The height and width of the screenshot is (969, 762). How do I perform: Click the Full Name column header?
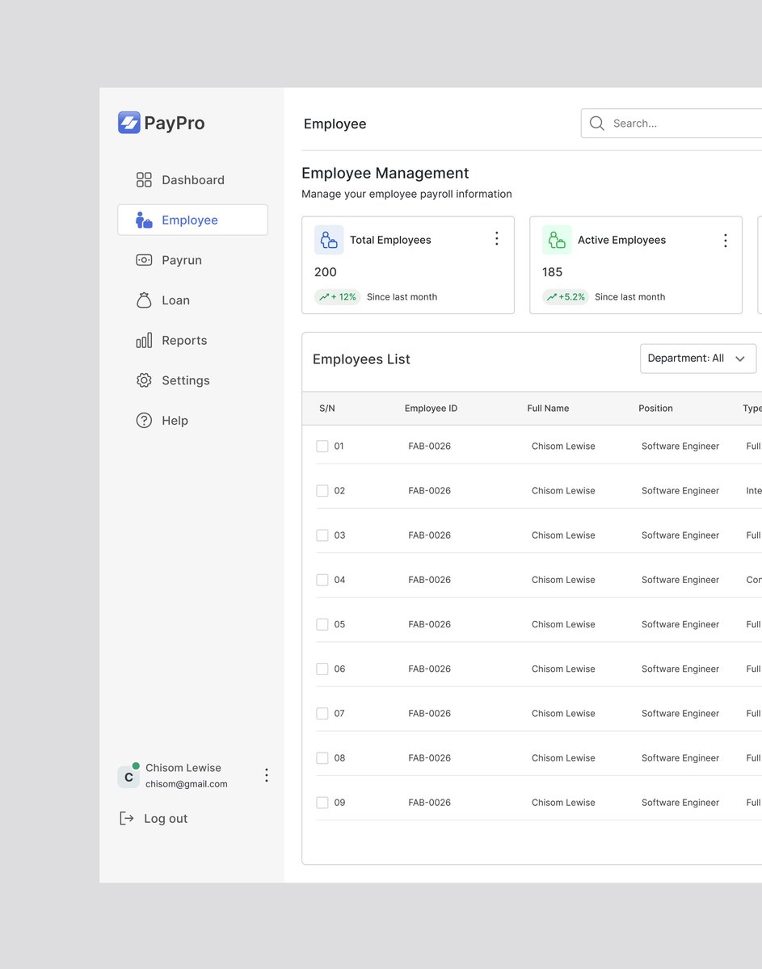pos(548,409)
